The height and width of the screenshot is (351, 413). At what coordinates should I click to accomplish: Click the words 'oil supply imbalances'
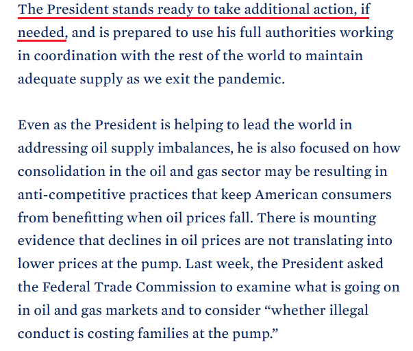(x=161, y=148)
